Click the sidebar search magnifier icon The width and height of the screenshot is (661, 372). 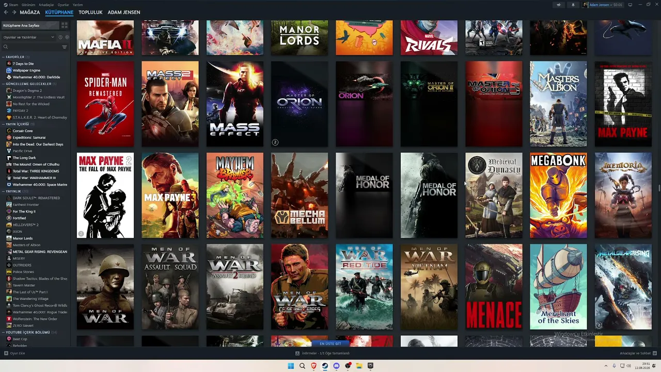coord(6,47)
